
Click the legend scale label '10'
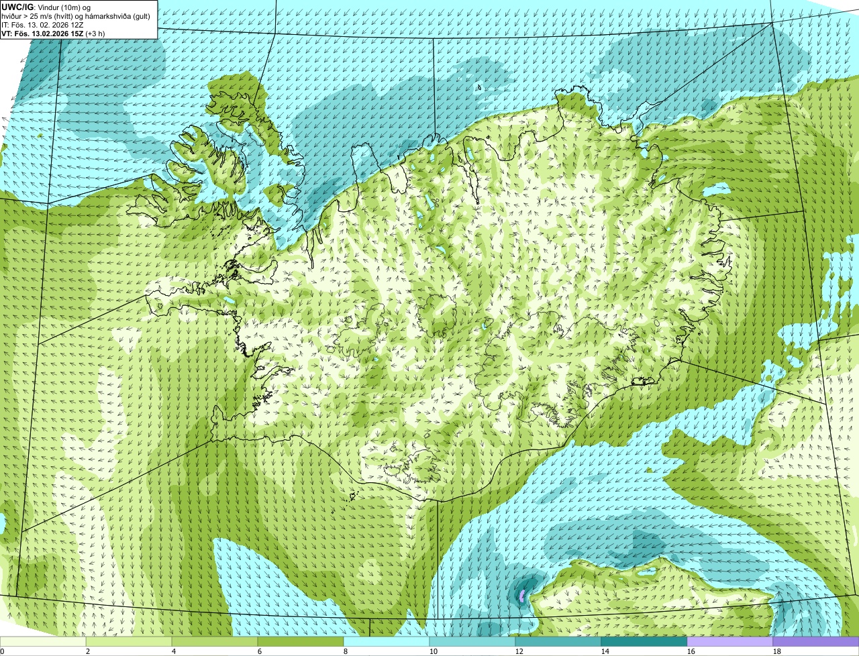[434, 651]
